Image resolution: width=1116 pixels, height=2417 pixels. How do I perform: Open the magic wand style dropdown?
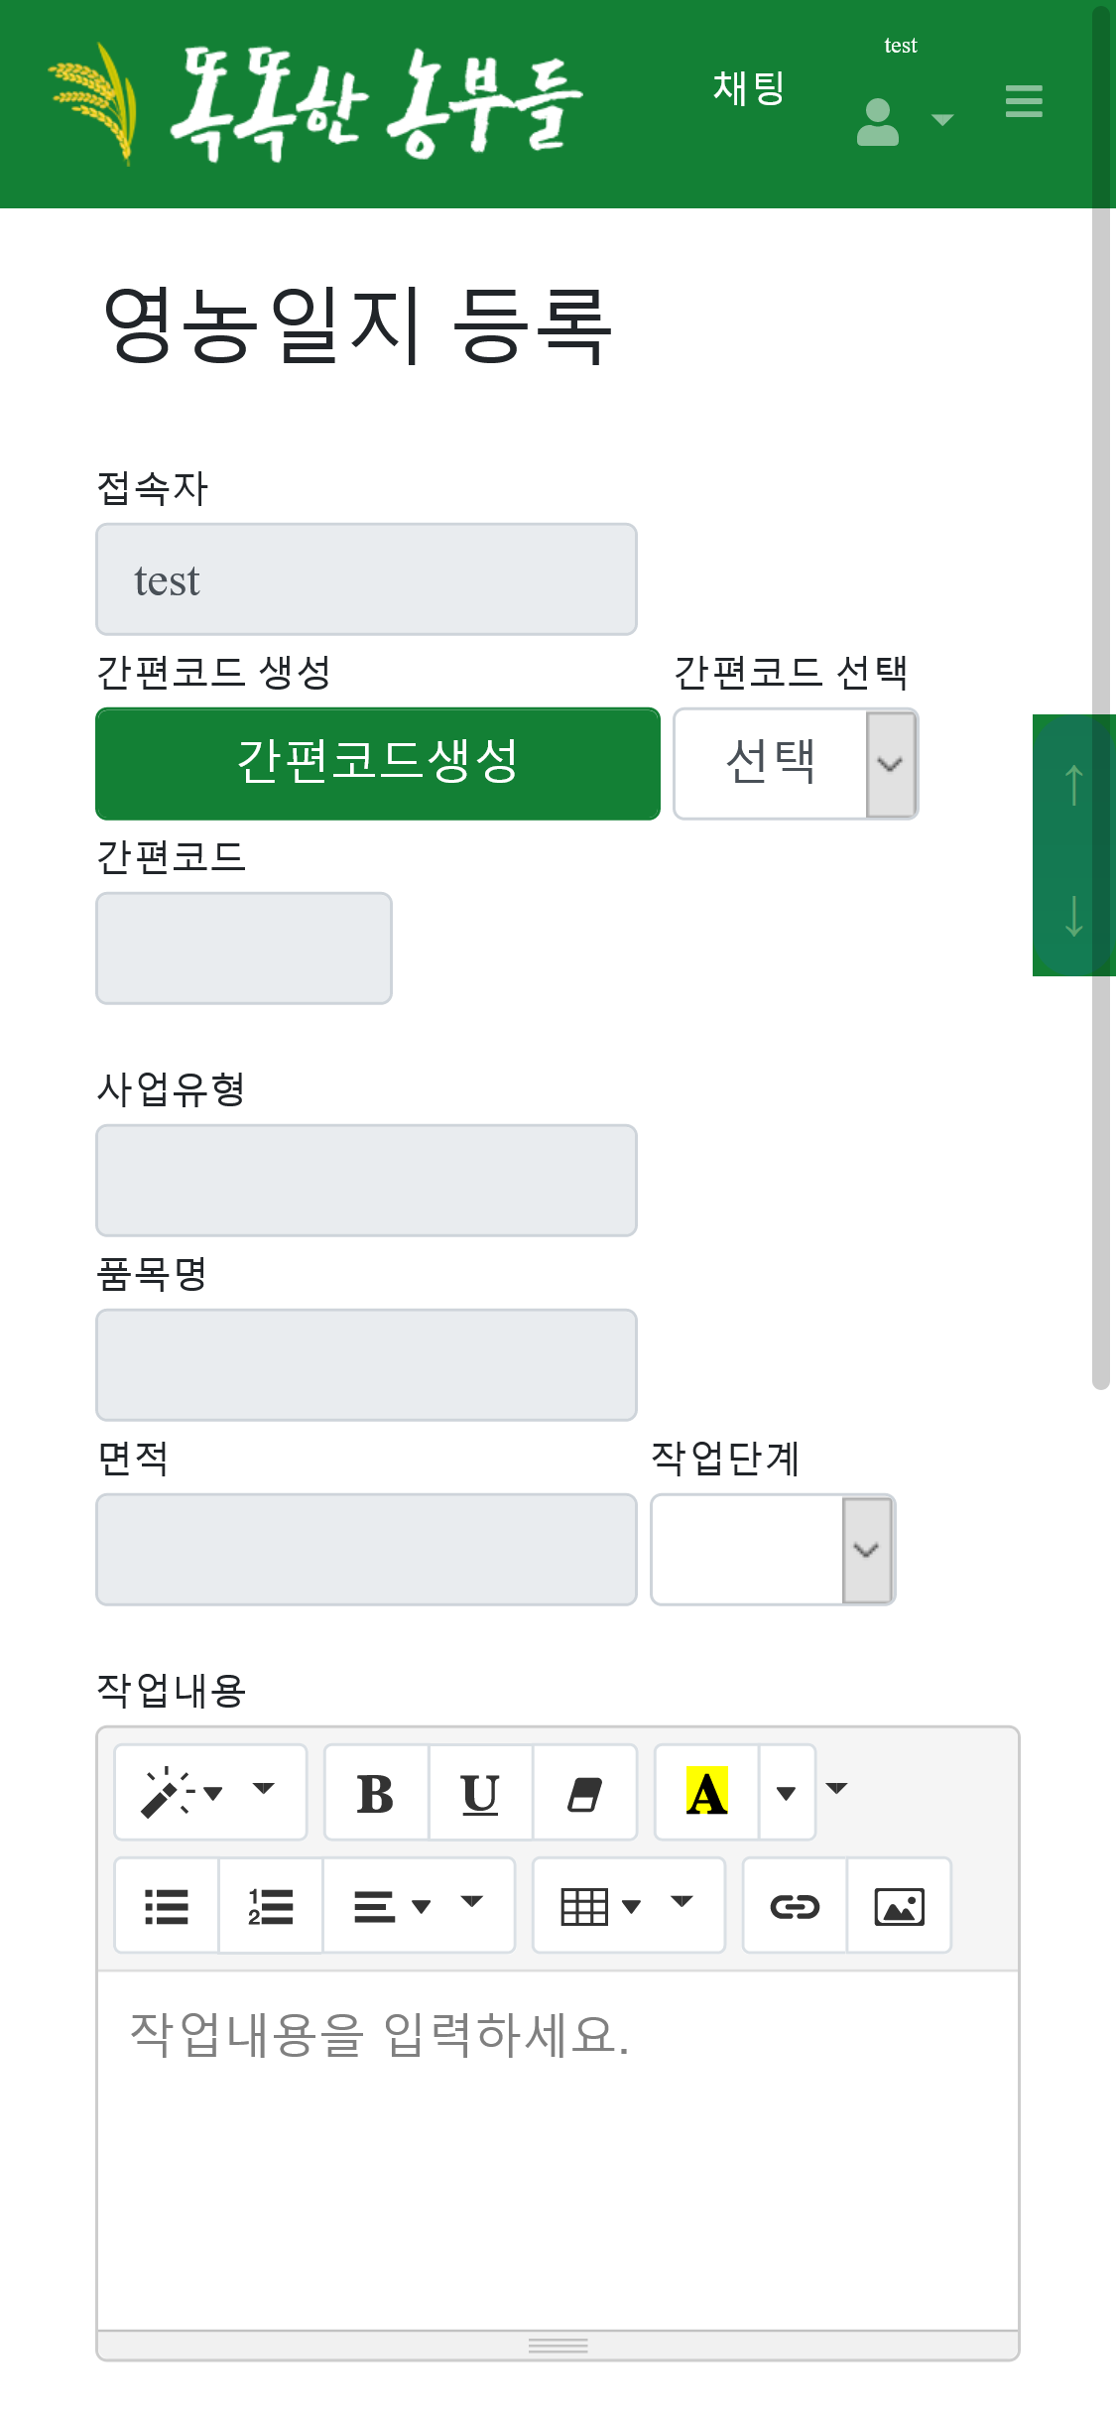209,1793
